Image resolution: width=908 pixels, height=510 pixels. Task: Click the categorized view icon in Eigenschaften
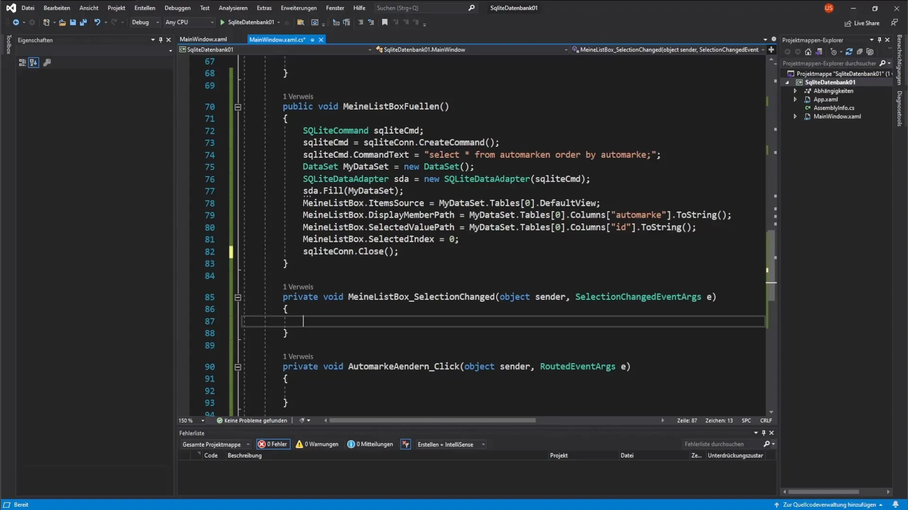coord(22,62)
